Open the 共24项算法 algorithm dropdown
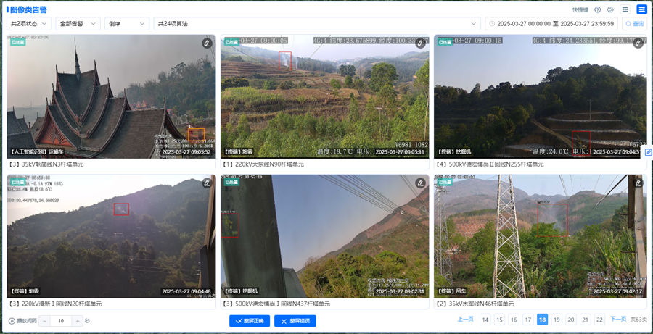653x334 pixels. (x=317, y=24)
